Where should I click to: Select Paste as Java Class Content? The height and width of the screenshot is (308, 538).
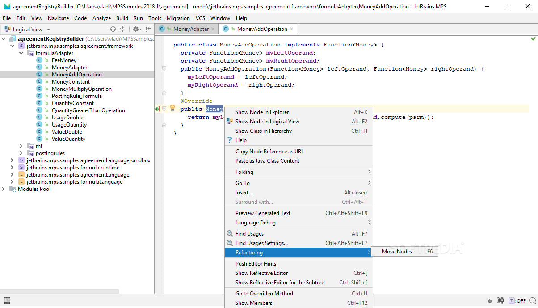[298, 161]
